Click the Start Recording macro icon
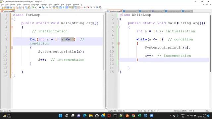Screen dimensions: 212x119 (x=88, y=7)
